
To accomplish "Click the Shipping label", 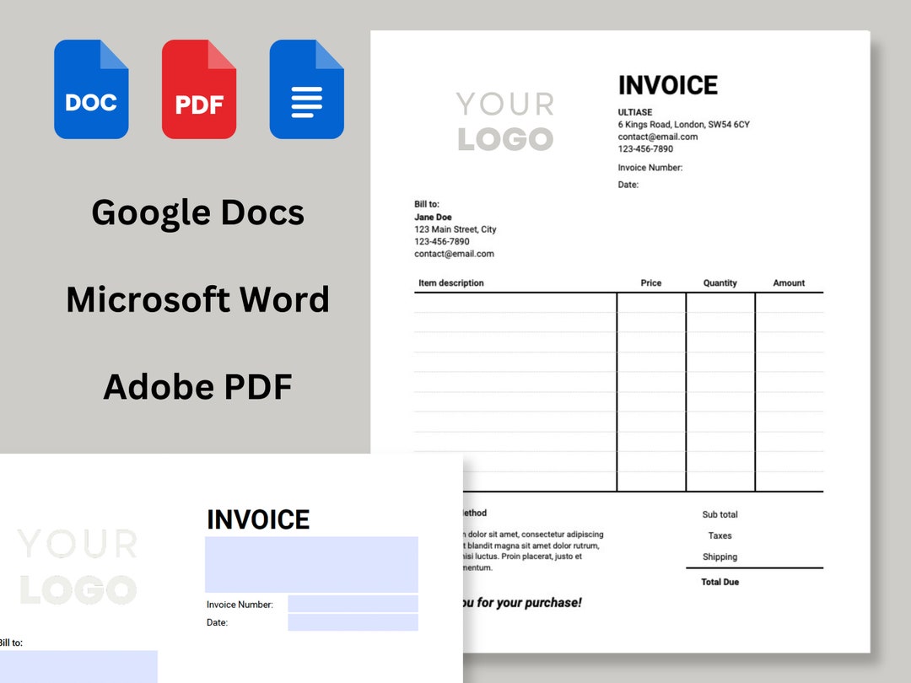I will pyautogui.click(x=720, y=557).
